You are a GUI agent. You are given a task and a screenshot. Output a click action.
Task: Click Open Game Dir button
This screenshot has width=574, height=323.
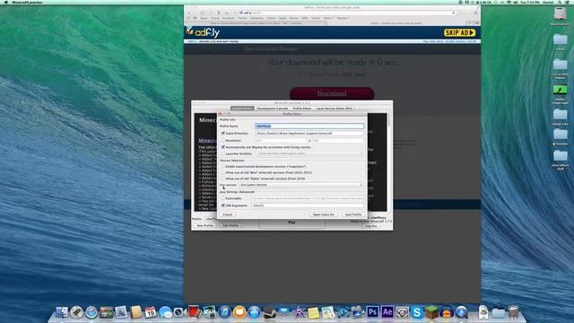pos(324,214)
